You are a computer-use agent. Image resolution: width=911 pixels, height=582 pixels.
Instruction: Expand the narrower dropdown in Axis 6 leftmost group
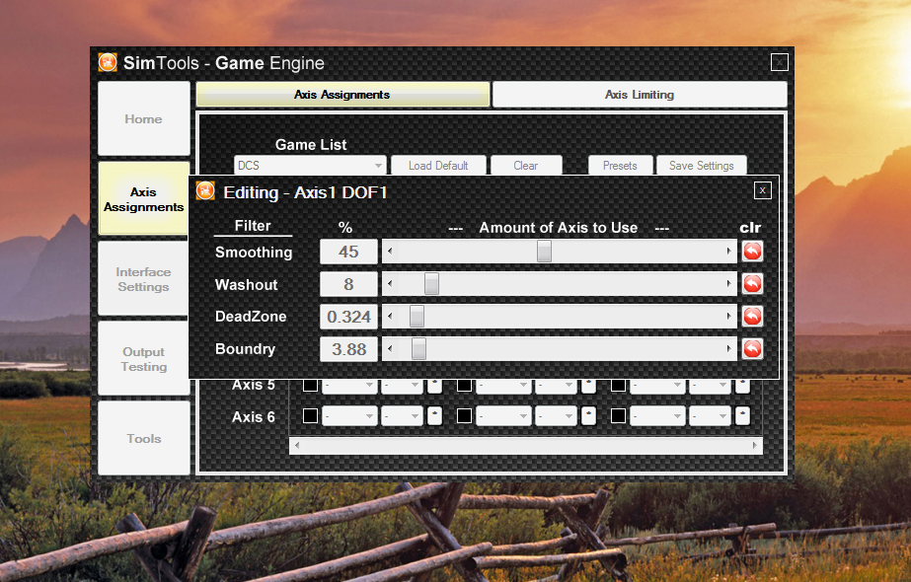pyautogui.click(x=402, y=416)
